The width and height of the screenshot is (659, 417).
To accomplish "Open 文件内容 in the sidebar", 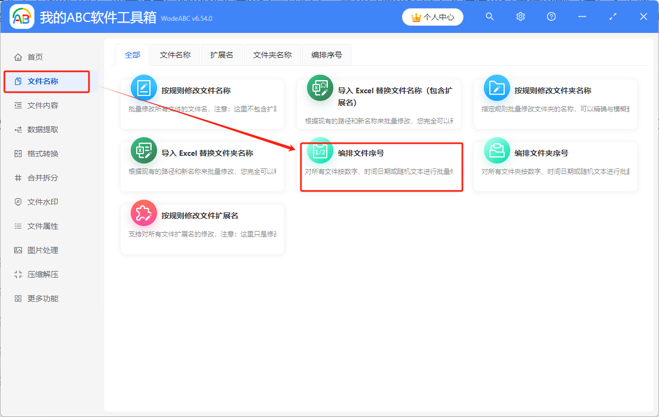I will click(43, 105).
